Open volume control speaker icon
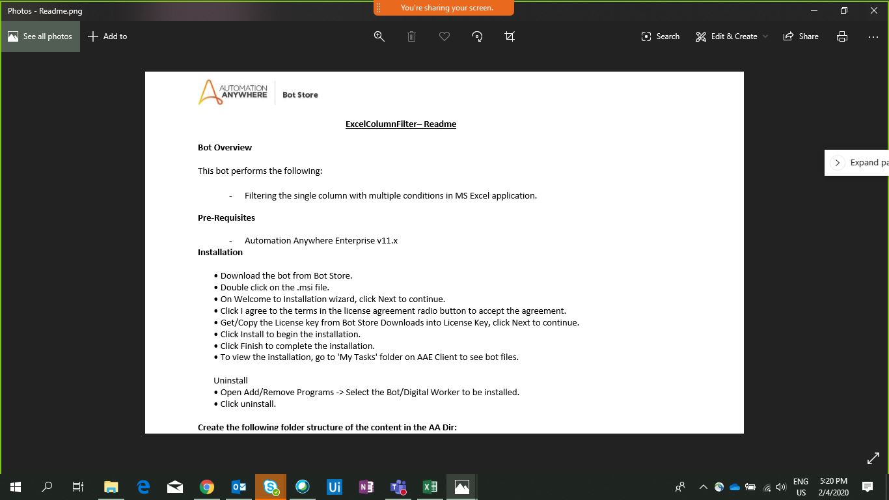The width and height of the screenshot is (889, 500). pyautogui.click(x=782, y=487)
